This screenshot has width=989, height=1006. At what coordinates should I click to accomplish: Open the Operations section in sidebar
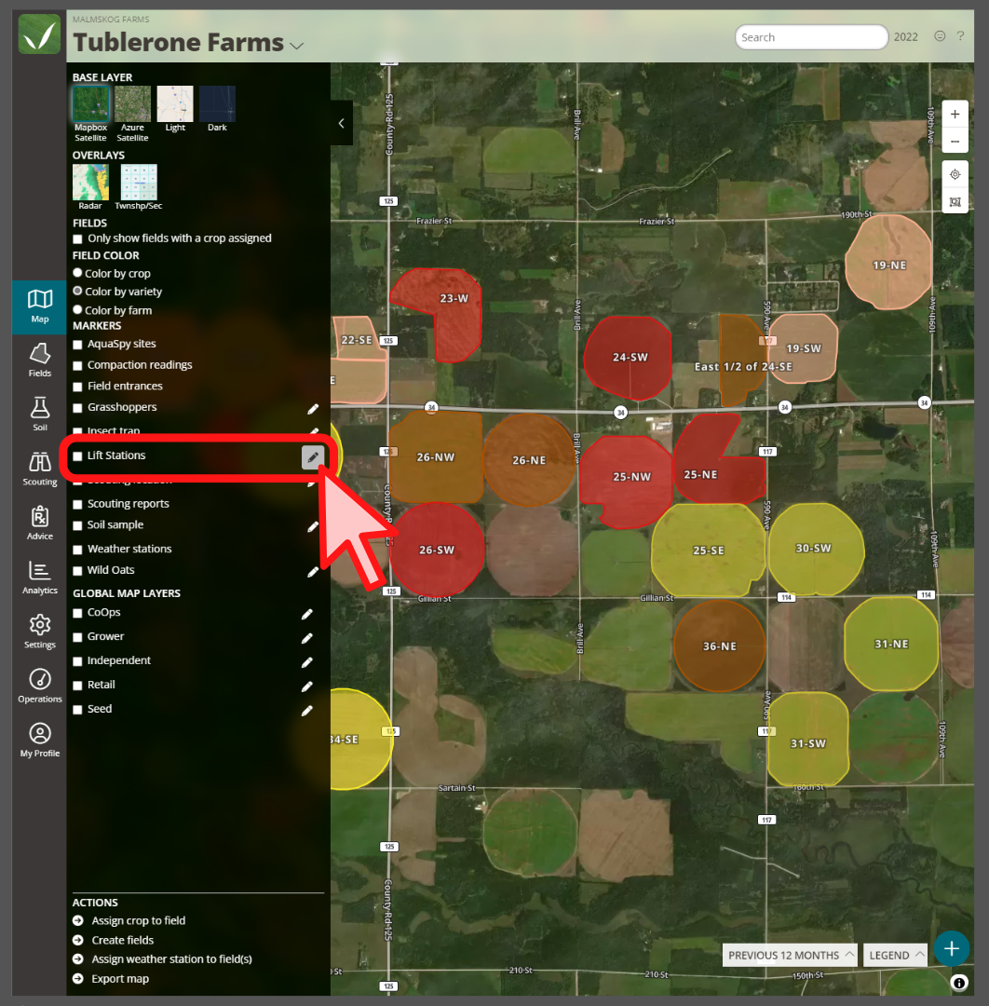[x=39, y=686]
